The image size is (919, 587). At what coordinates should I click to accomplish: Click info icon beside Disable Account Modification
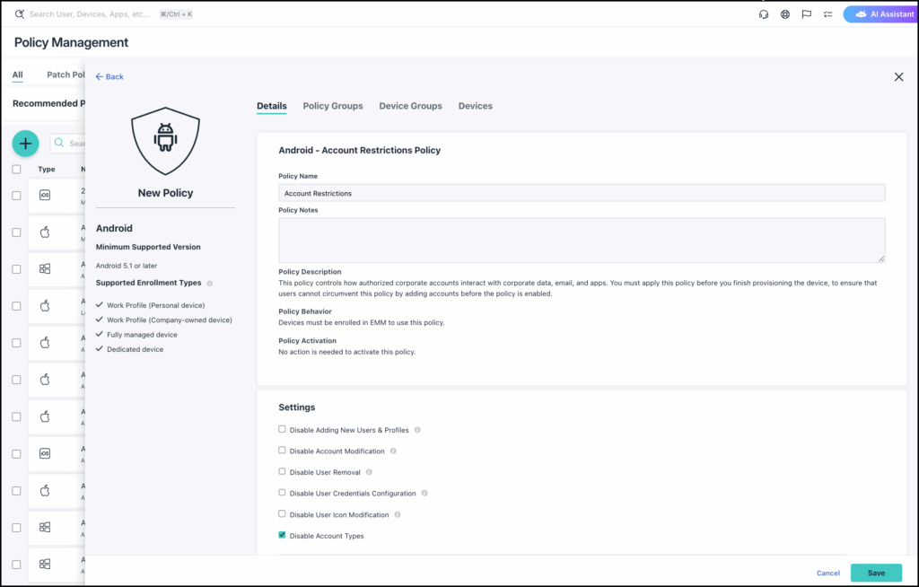point(393,451)
